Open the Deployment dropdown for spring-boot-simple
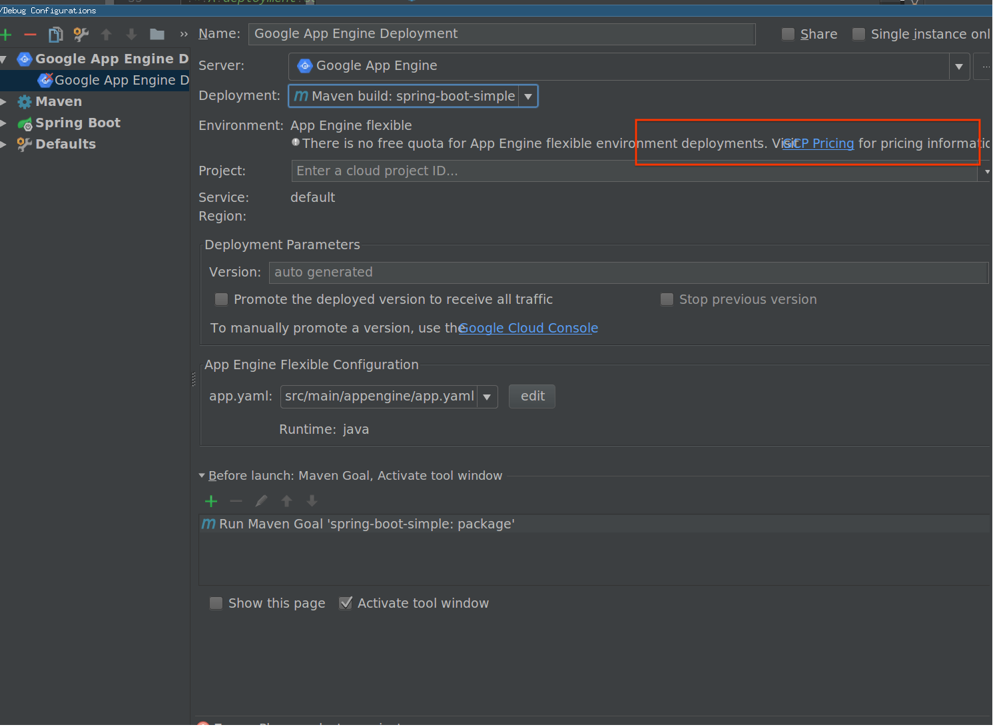The width and height of the screenshot is (993, 727). point(527,96)
